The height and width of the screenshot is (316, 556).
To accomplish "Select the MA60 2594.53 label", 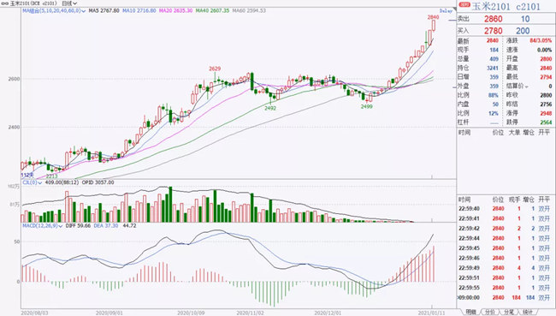I will (249, 11).
